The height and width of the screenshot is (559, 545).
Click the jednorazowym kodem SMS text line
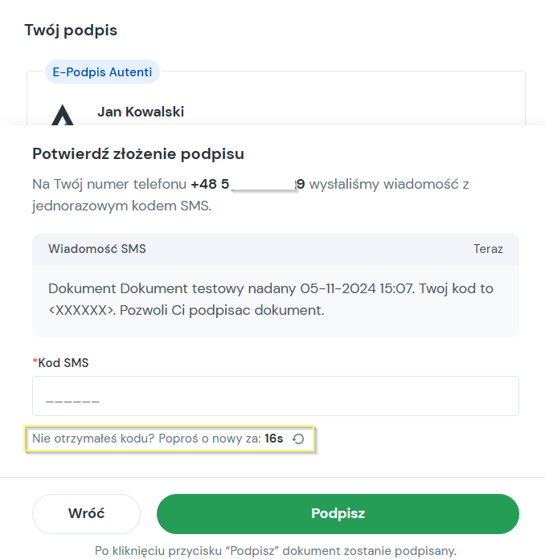pos(121,206)
